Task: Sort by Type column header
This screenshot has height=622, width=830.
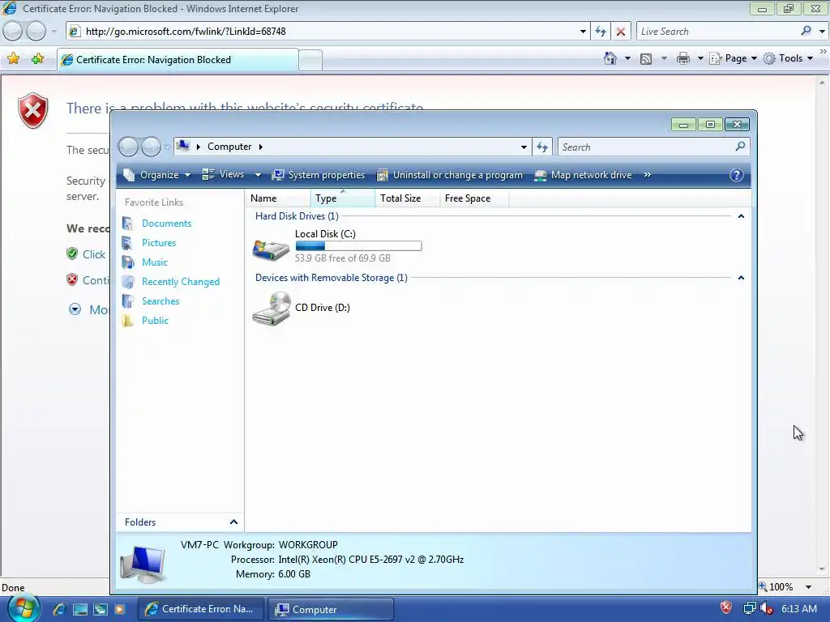Action: pos(343,198)
